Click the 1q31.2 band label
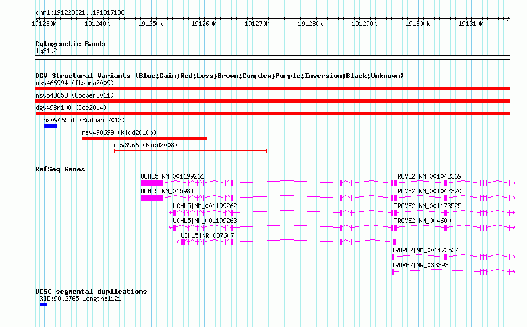 (46, 51)
